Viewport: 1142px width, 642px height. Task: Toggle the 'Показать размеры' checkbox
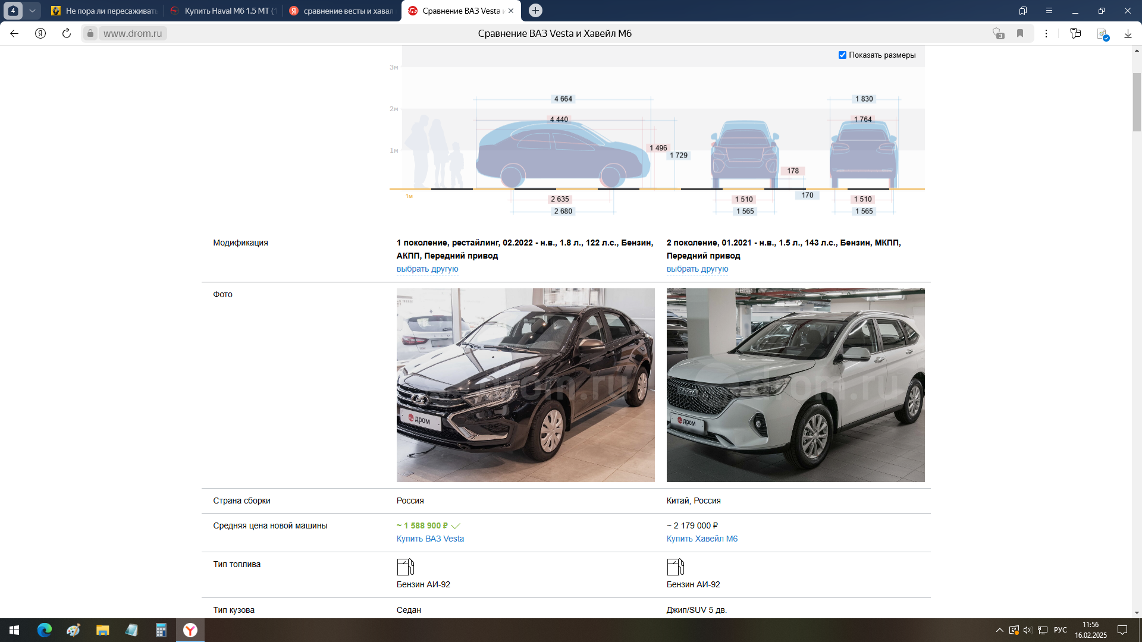click(x=842, y=55)
